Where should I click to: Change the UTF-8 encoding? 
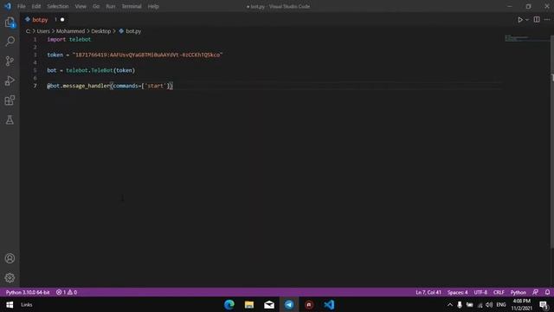pyautogui.click(x=480, y=292)
